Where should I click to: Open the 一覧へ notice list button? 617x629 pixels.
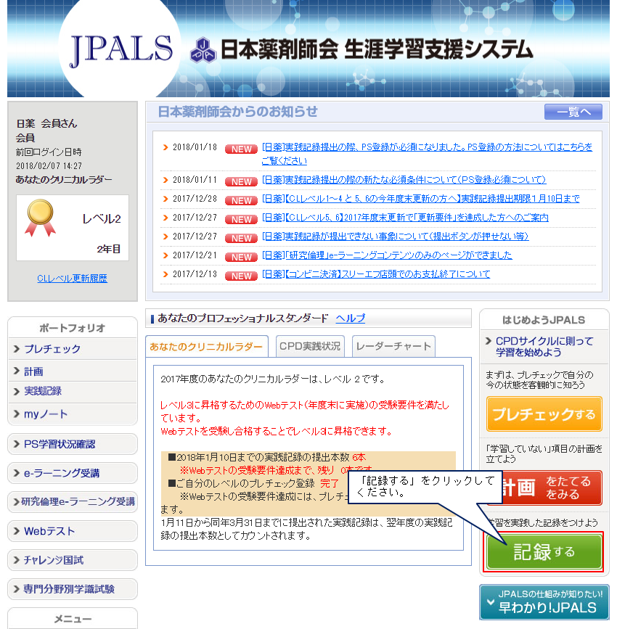pos(573,112)
